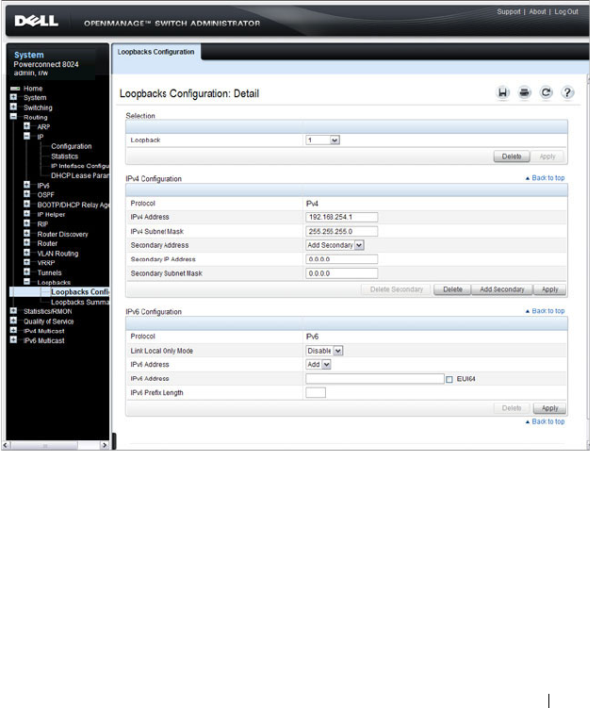Viewport: 604px width, 708px height.
Task: Expand the BOOTP/DHCP Relay Agent node
Action: [x=27, y=204]
